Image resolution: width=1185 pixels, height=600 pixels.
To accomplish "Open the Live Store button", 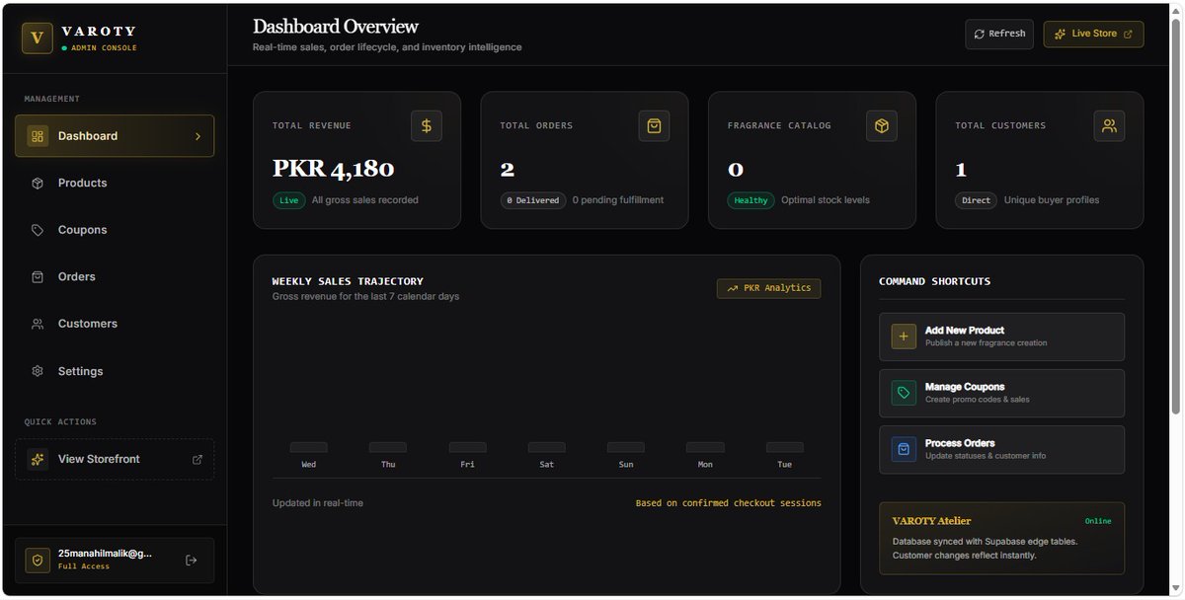I will click(1094, 34).
